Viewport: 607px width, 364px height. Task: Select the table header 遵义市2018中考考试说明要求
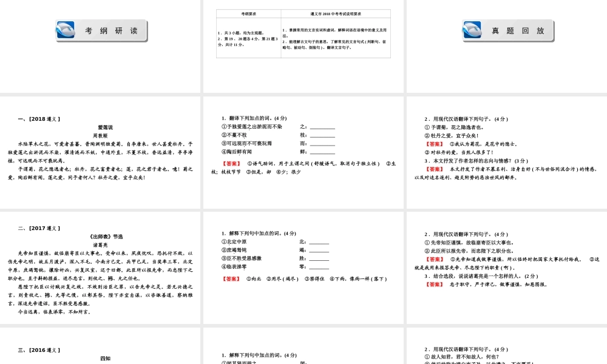(336, 14)
